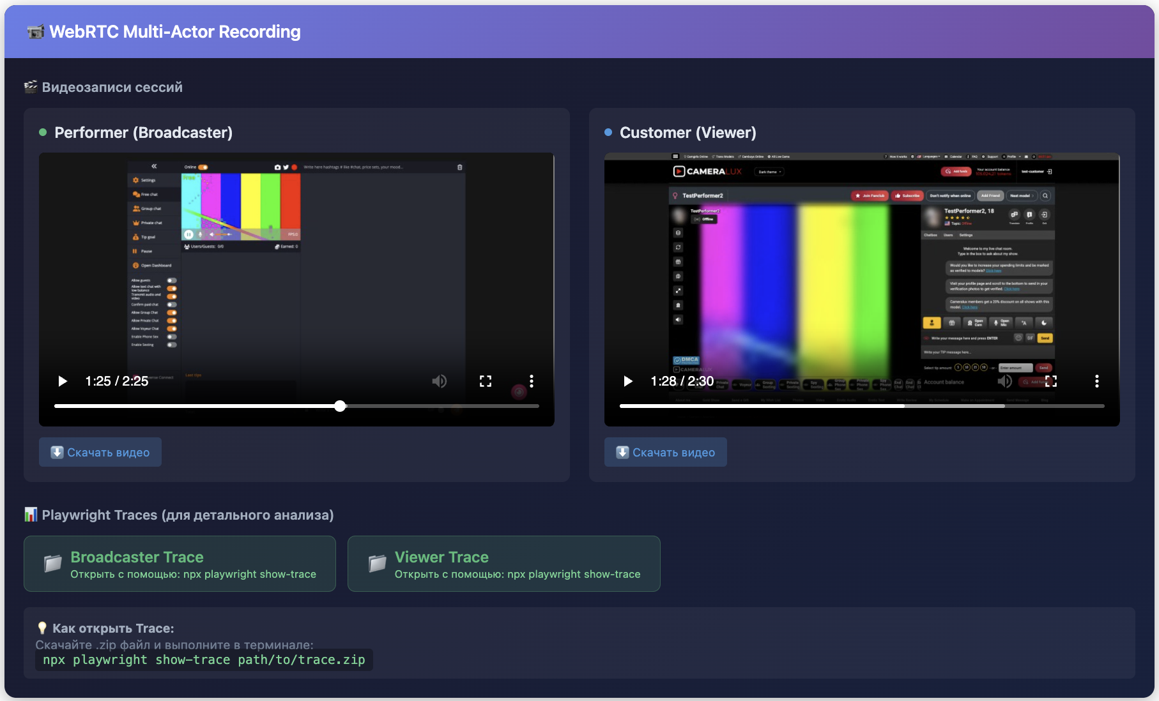The height and width of the screenshot is (701, 1159).
Task: Click the Tip goal money-bag icon
Action: [135, 237]
